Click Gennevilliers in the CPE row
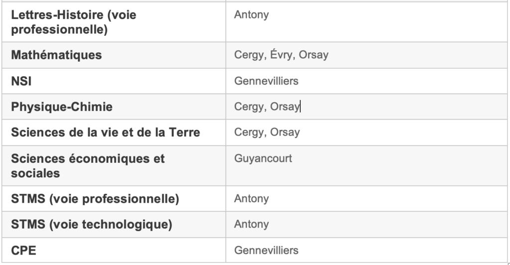The height and width of the screenshot is (265, 510). (266, 251)
